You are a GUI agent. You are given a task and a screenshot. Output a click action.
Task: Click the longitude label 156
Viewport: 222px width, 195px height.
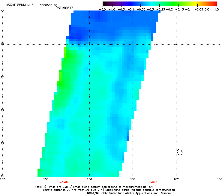click(89, 179)
